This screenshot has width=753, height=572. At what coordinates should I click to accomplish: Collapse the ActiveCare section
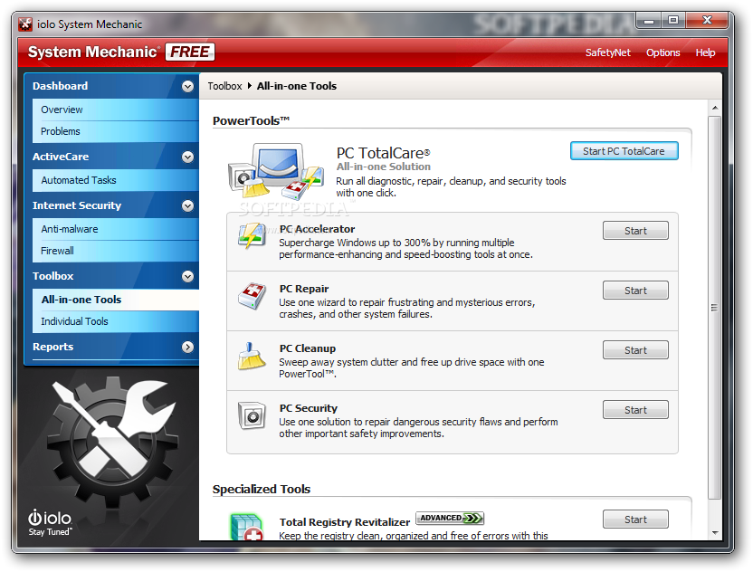pyautogui.click(x=187, y=157)
